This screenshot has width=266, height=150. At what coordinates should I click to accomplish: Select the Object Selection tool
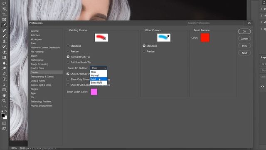tap(4, 9)
